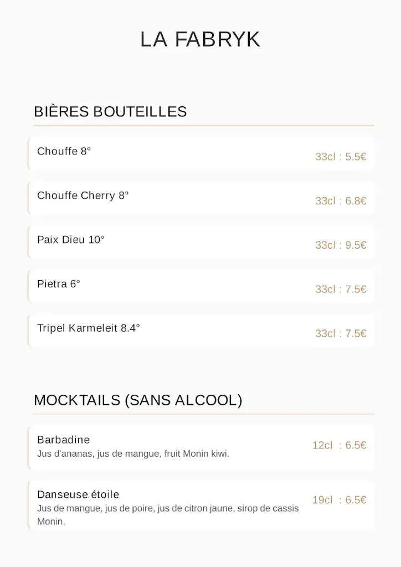The image size is (401, 567).
Task: Select the Chouffe Cherry 8° item
Action: click(83, 195)
